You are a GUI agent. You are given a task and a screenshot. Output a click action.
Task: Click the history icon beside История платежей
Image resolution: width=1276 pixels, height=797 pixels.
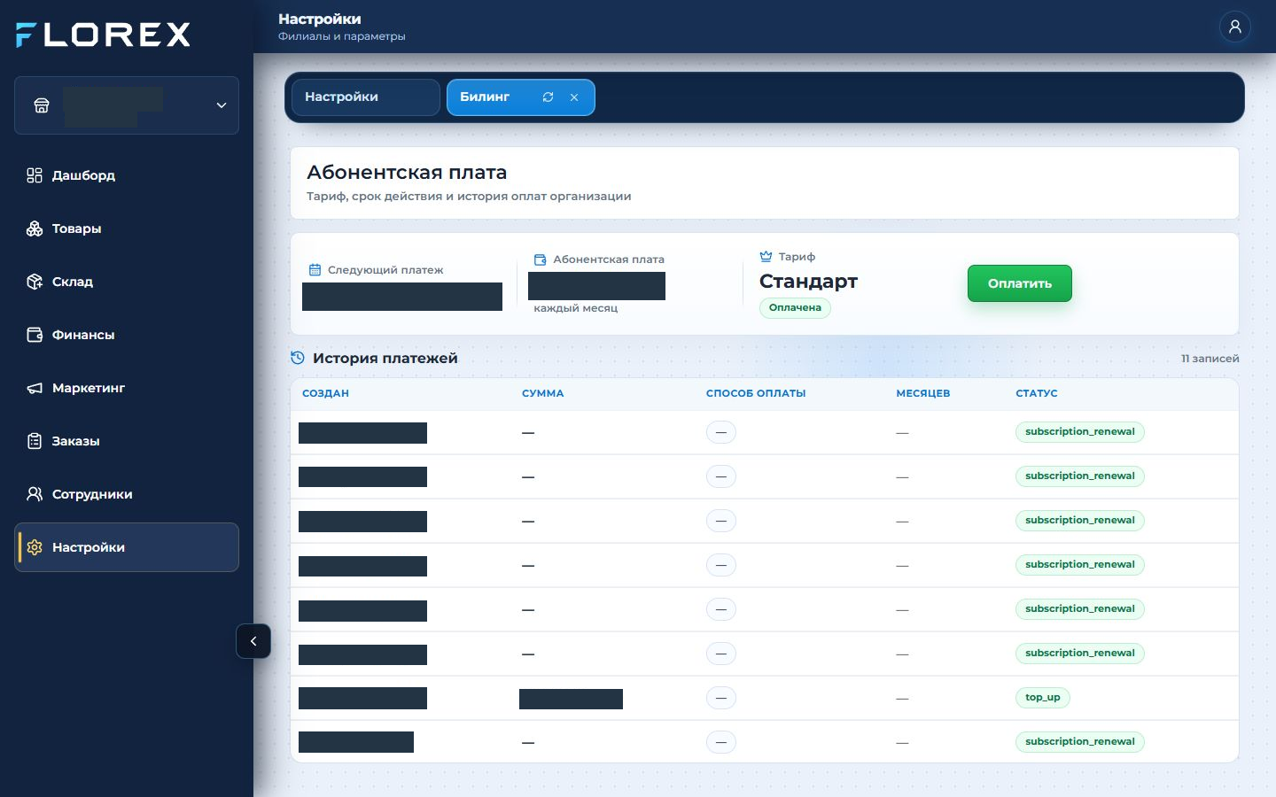pos(298,358)
